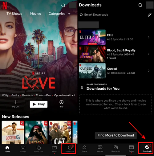Click the Netflix logo on home screen
Viewport: 154px width, 156px height.
coord(5,6)
